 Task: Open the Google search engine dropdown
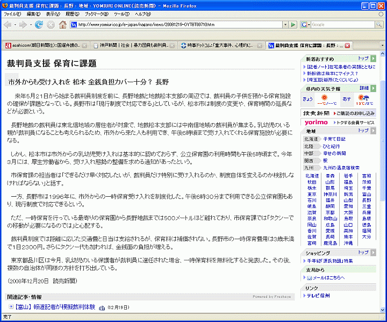point(306,25)
